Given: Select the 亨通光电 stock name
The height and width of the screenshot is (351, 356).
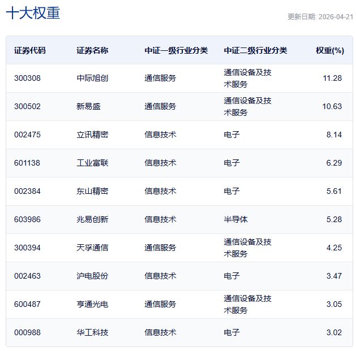Looking at the screenshot, I should 92,304.
